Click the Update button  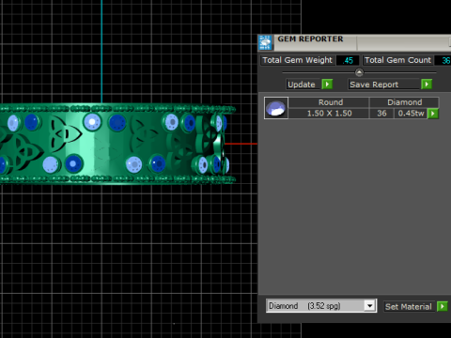pyautogui.click(x=303, y=84)
